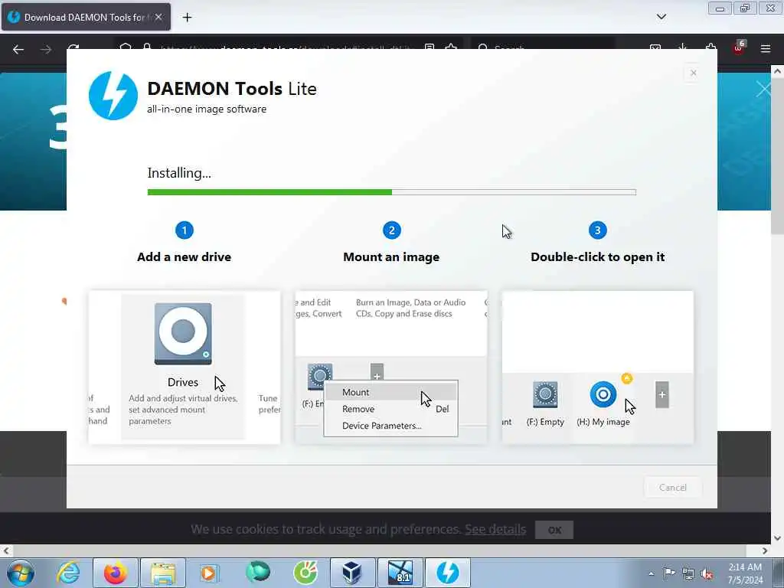Viewport: 784px width, 588px height.
Task: Close the Download DAEMON Tools tab
Action: point(158,17)
